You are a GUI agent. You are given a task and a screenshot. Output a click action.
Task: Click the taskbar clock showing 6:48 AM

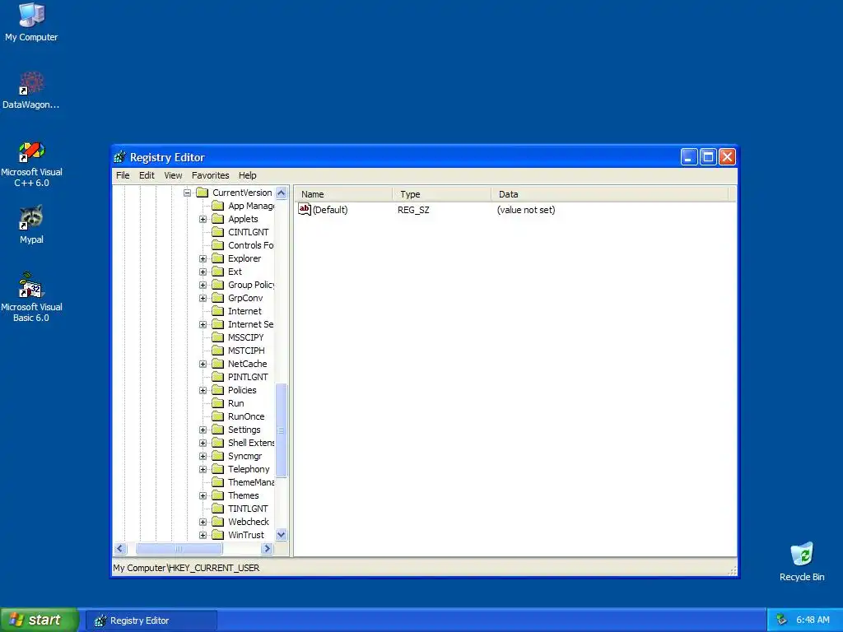pyautogui.click(x=813, y=620)
